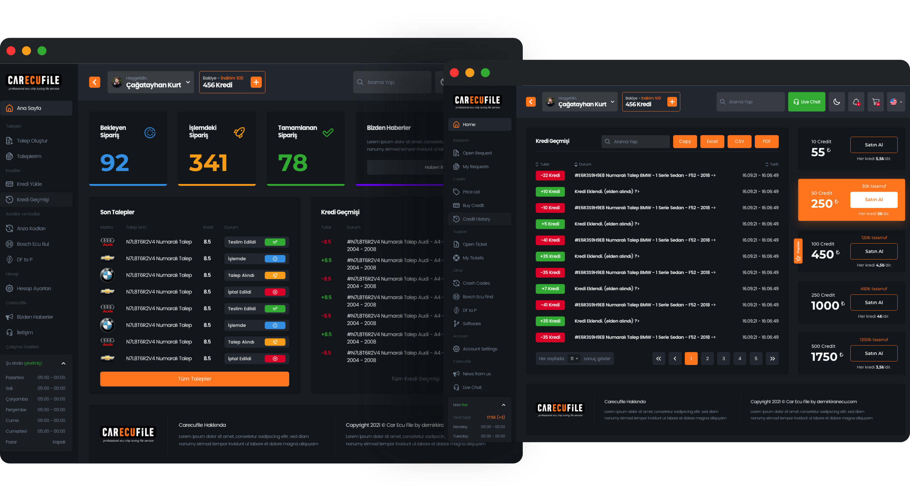The height and width of the screenshot is (502, 910).
Task: Open results per page dropdown showing 11
Action: click(574, 358)
